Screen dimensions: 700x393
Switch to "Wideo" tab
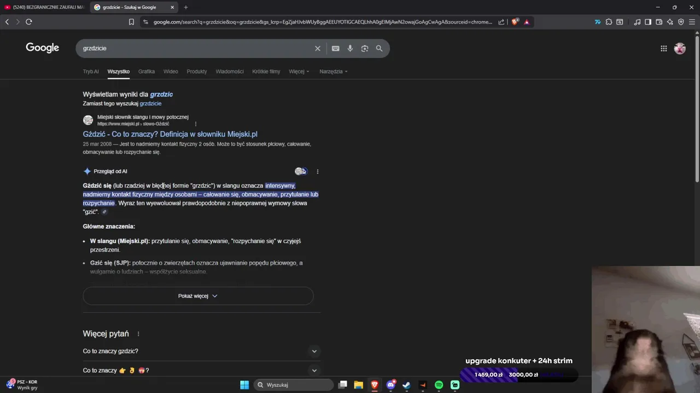tap(171, 72)
